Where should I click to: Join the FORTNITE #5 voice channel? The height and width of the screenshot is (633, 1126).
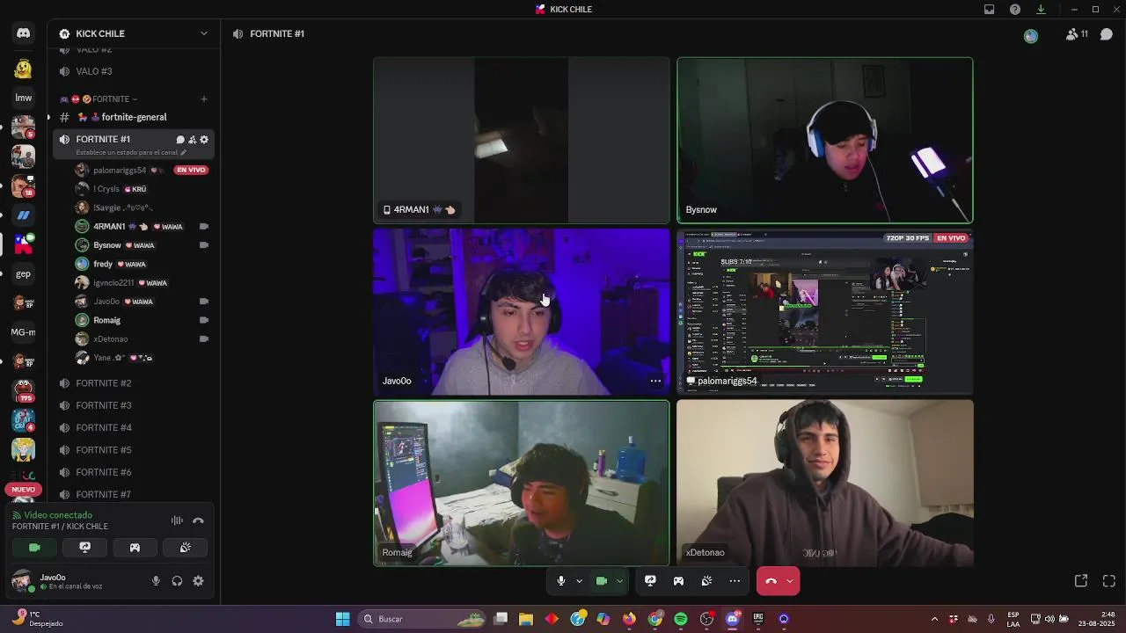coord(134,450)
